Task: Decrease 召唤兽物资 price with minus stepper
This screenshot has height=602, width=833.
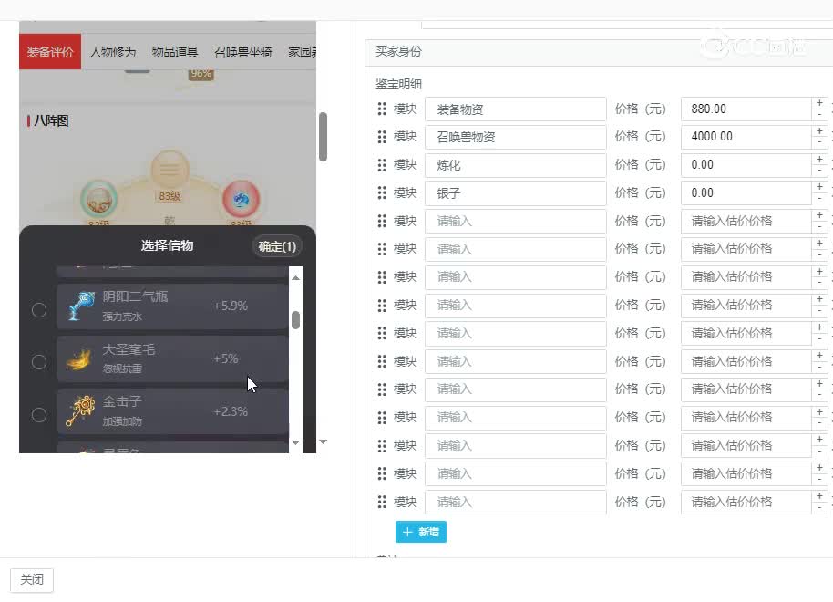Action: 819,143
